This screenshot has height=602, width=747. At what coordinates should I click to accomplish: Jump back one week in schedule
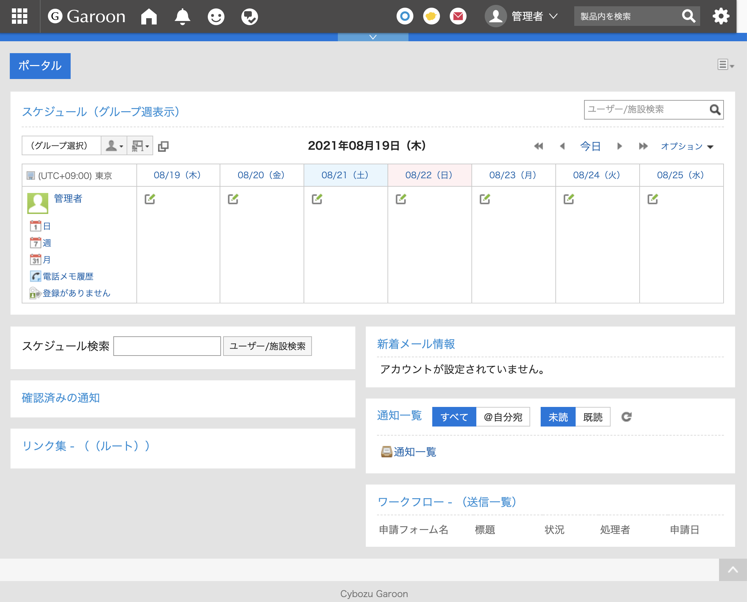coord(538,146)
